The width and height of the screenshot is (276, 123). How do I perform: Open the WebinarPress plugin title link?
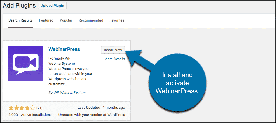click(64, 49)
